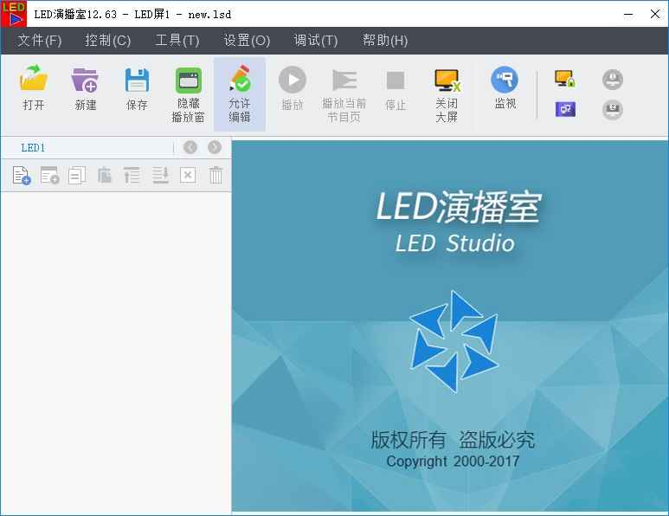
Task: Copy the selected program item
Action: (x=77, y=176)
